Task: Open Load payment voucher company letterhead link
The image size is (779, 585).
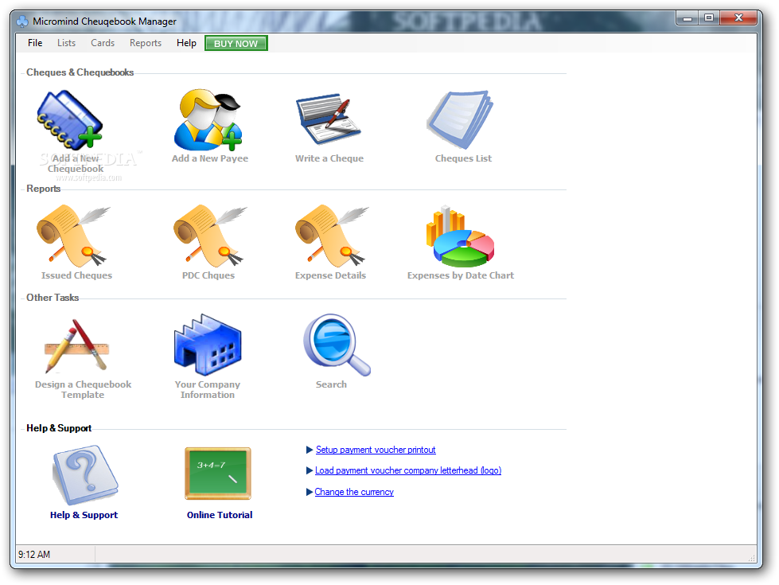Action: (408, 470)
